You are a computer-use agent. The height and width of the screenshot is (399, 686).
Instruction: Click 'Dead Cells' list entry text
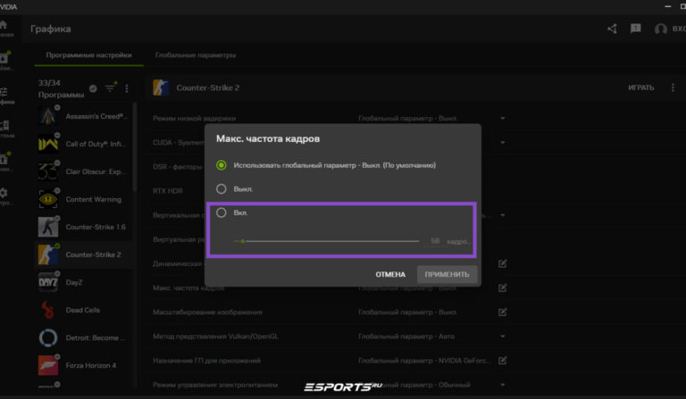(x=83, y=310)
